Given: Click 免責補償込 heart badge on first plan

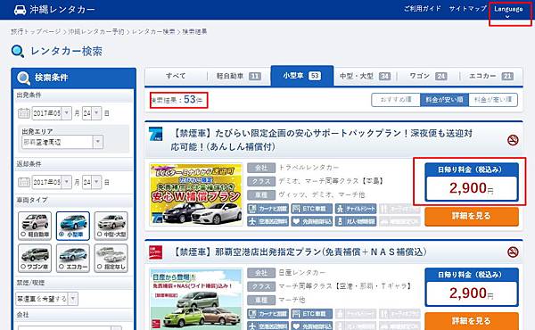Looking at the screenshot, I should coord(312,221).
